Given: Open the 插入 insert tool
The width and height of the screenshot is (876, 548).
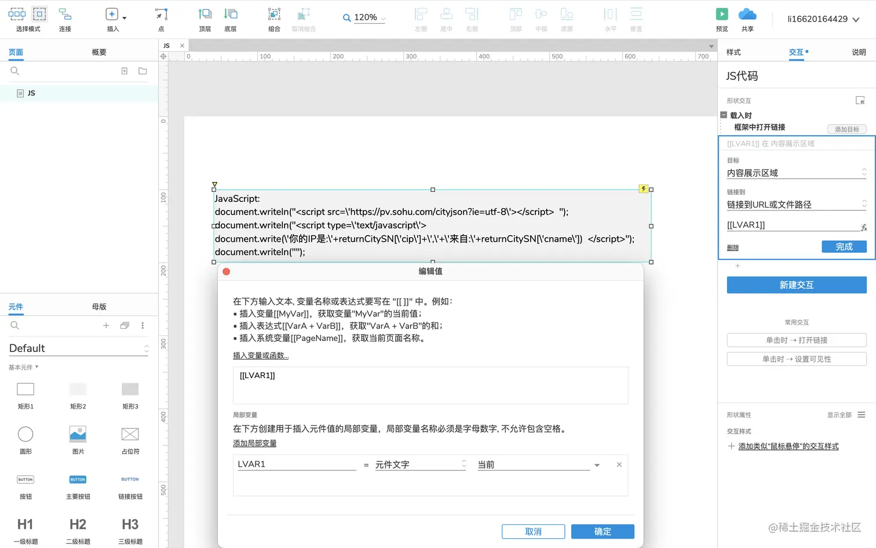Looking at the screenshot, I should pyautogui.click(x=113, y=19).
